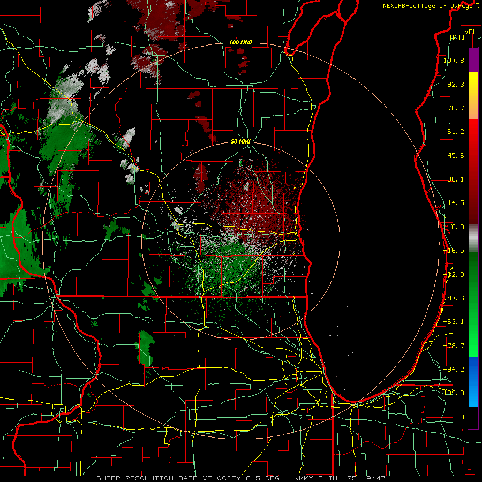Click the TH legend label
The width and height of the screenshot is (482, 482).
point(460,417)
